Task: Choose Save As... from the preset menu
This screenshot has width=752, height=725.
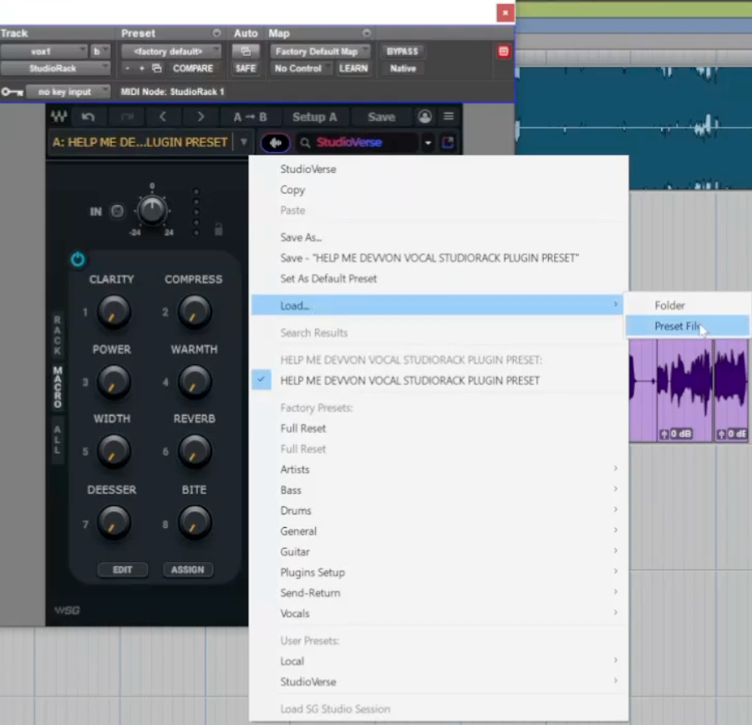Action: [x=302, y=238]
